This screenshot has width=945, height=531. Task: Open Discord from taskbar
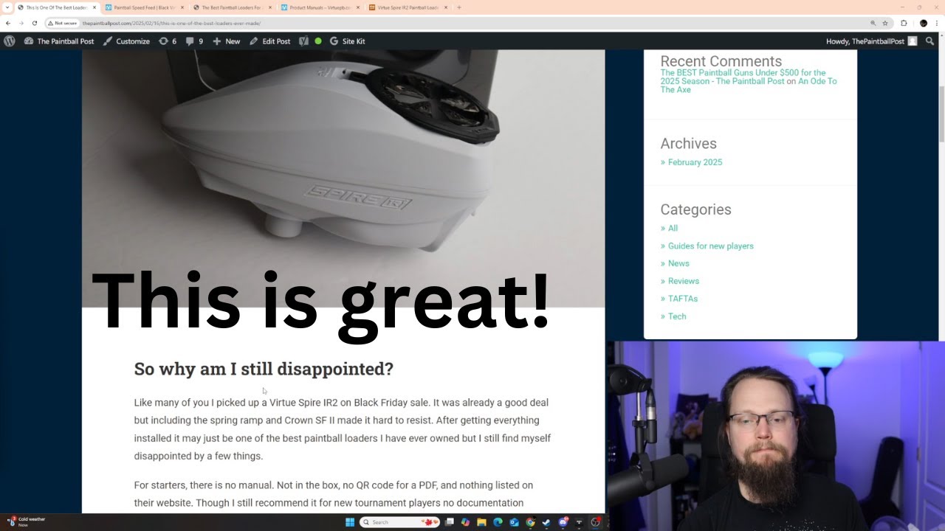point(563,522)
